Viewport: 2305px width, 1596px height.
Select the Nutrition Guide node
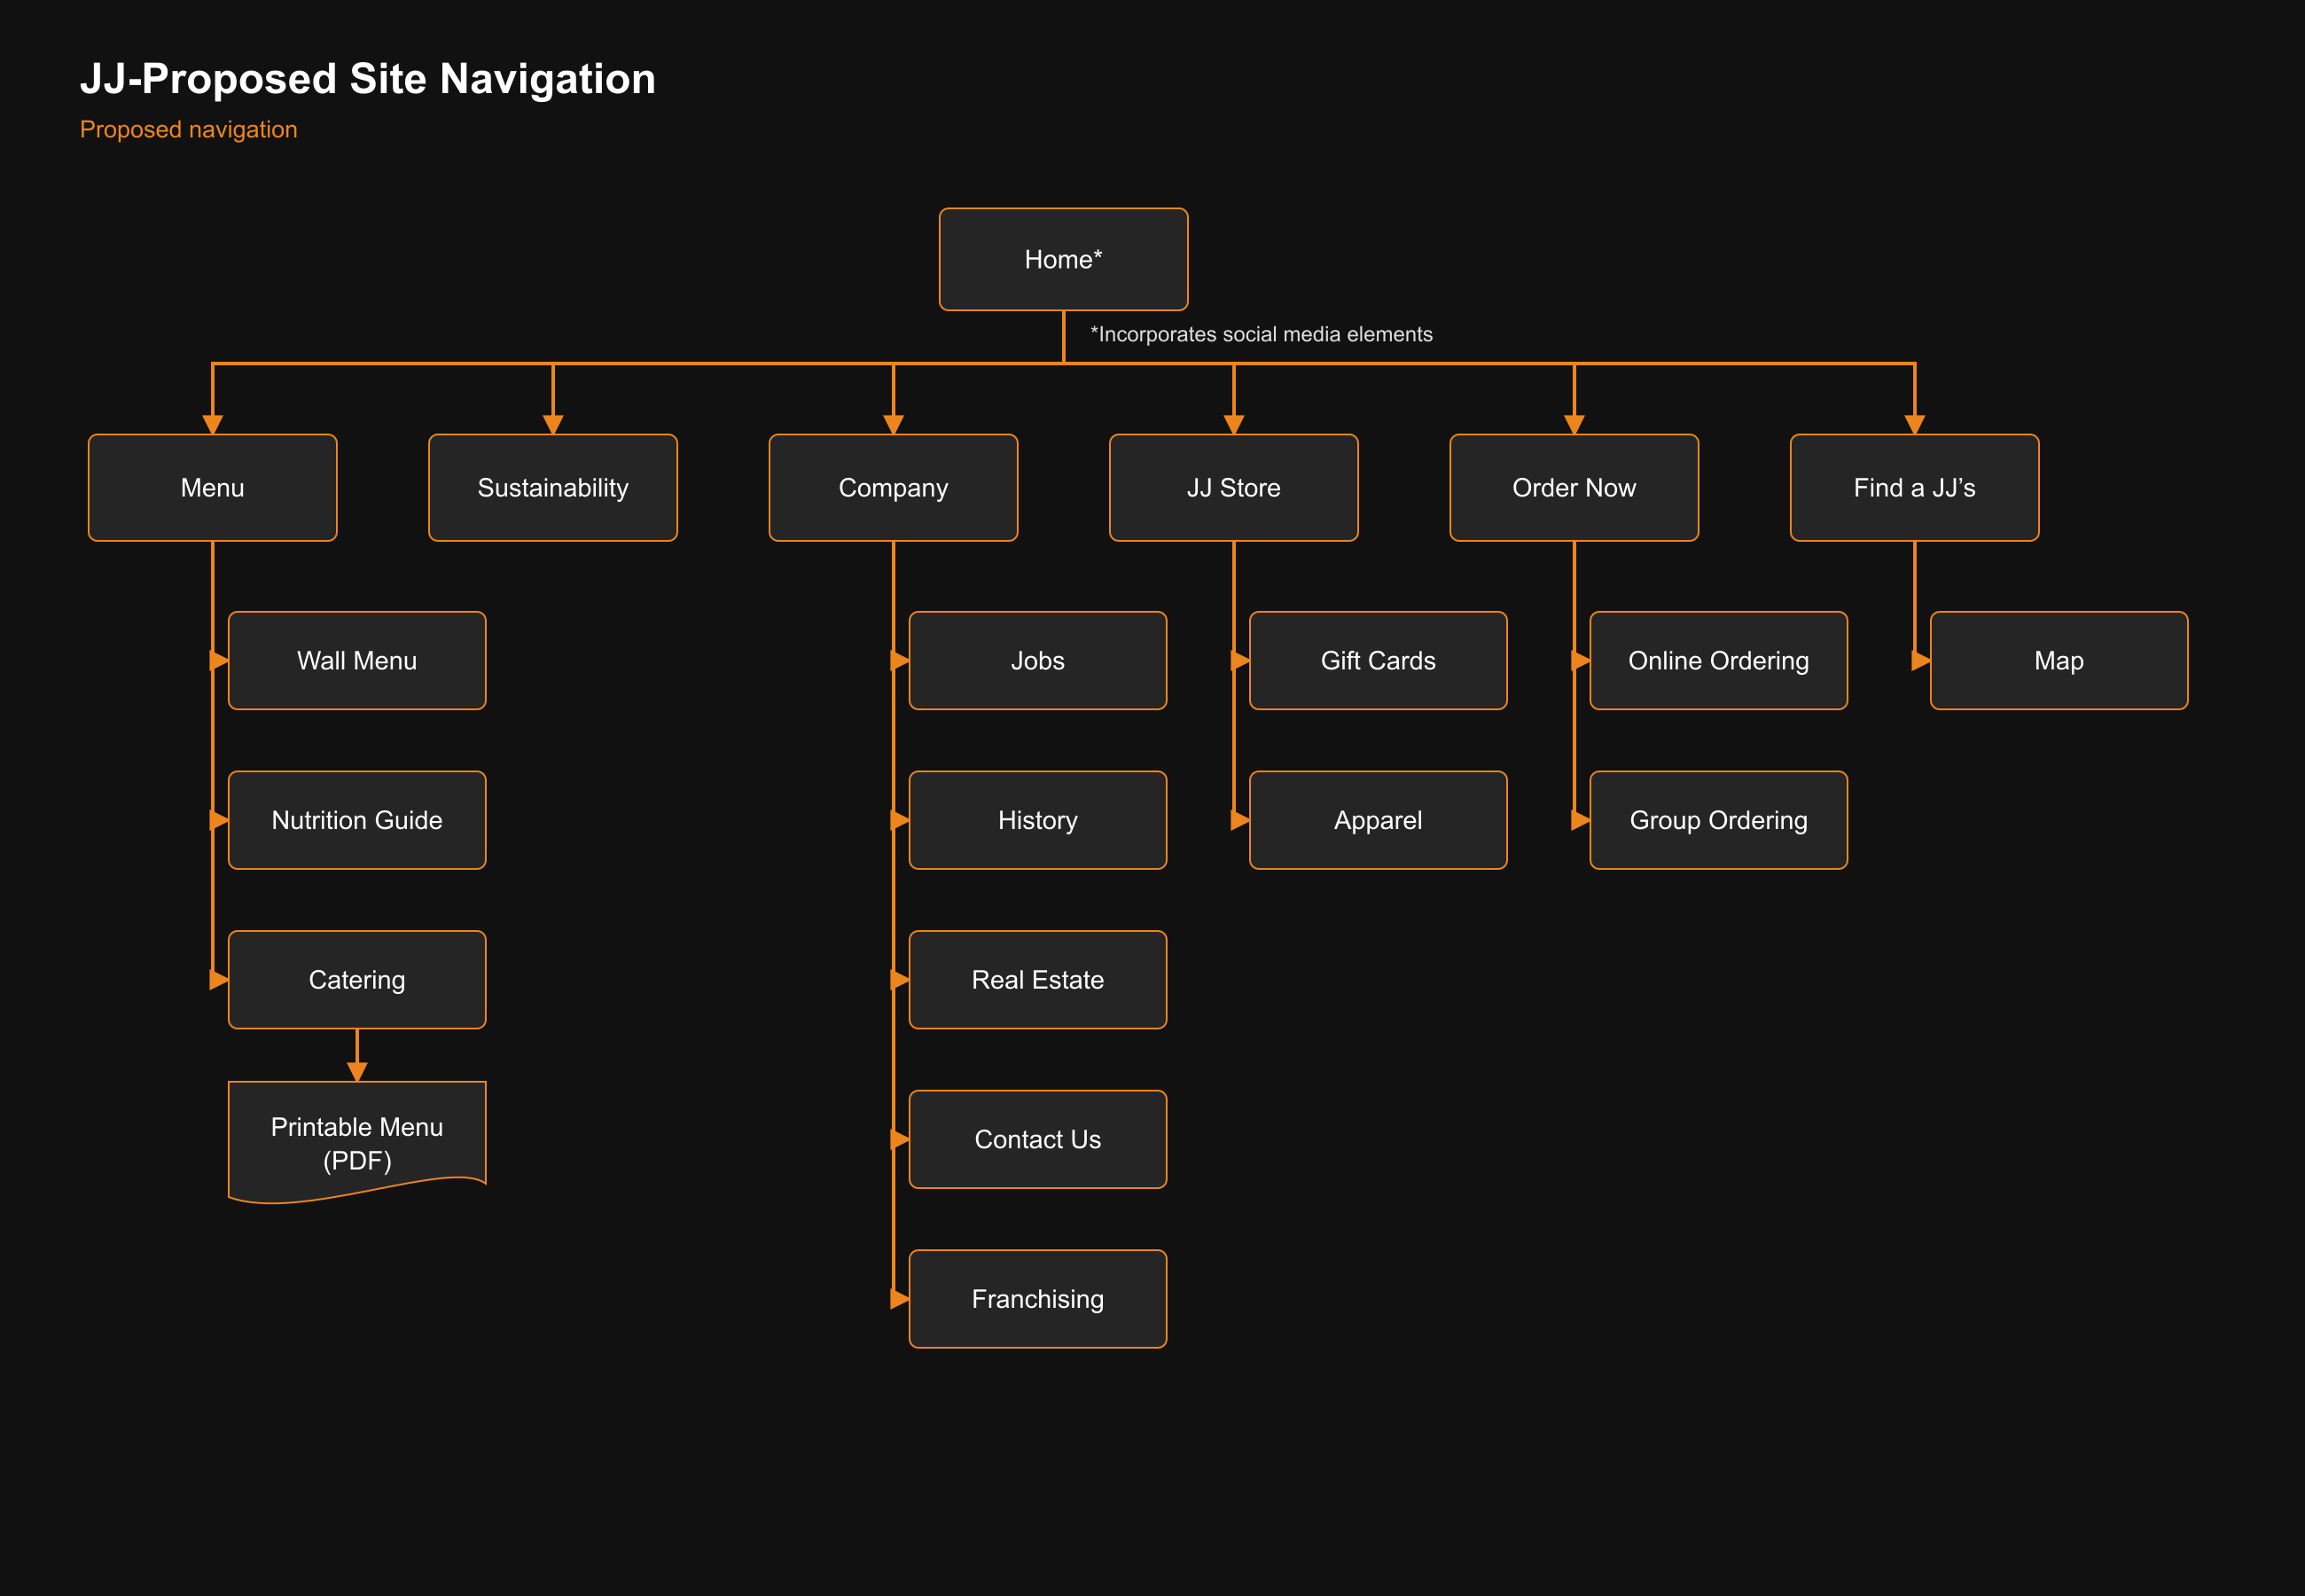click(x=357, y=820)
